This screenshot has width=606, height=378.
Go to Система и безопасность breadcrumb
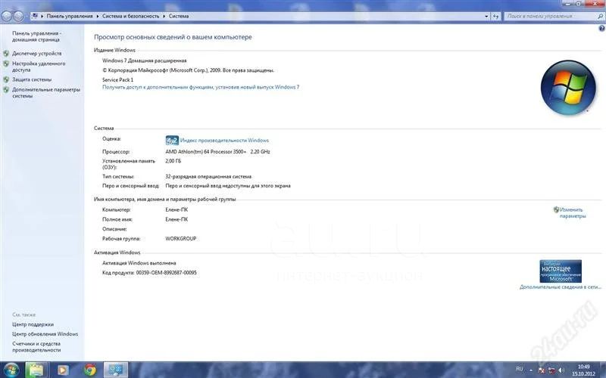click(130, 16)
